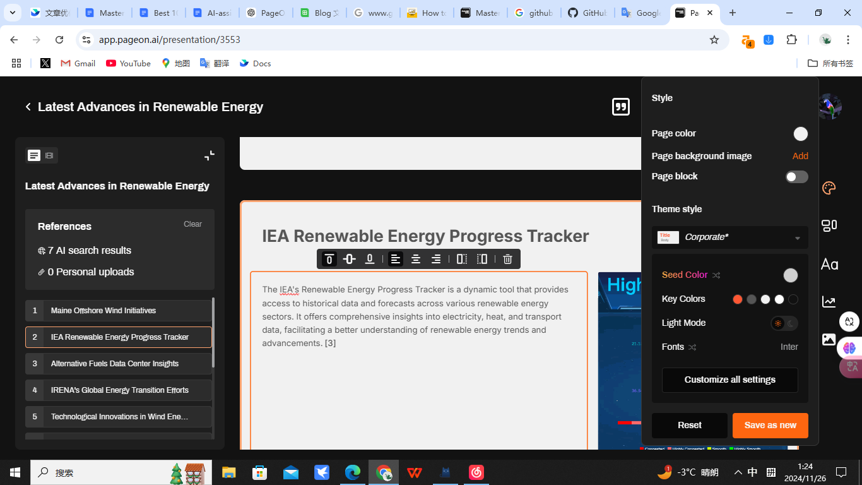The width and height of the screenshot is (862, 485).
Task: Clear the References list
Action: [x=192, y=224]
